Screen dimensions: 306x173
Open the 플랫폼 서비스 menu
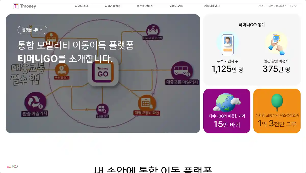tap(144, 5)
